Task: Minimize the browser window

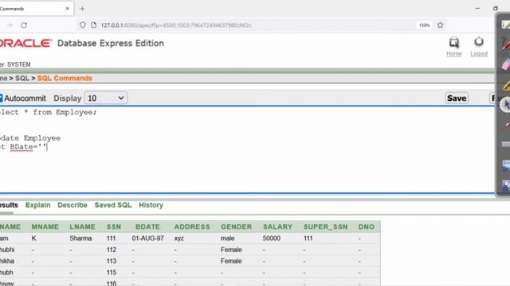Action: coord(477,9)
